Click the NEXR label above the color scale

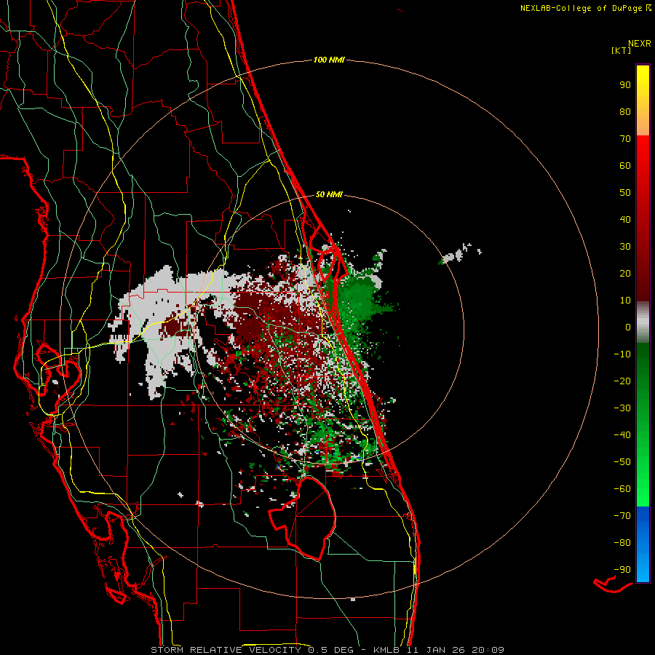(x=640, y=44)
